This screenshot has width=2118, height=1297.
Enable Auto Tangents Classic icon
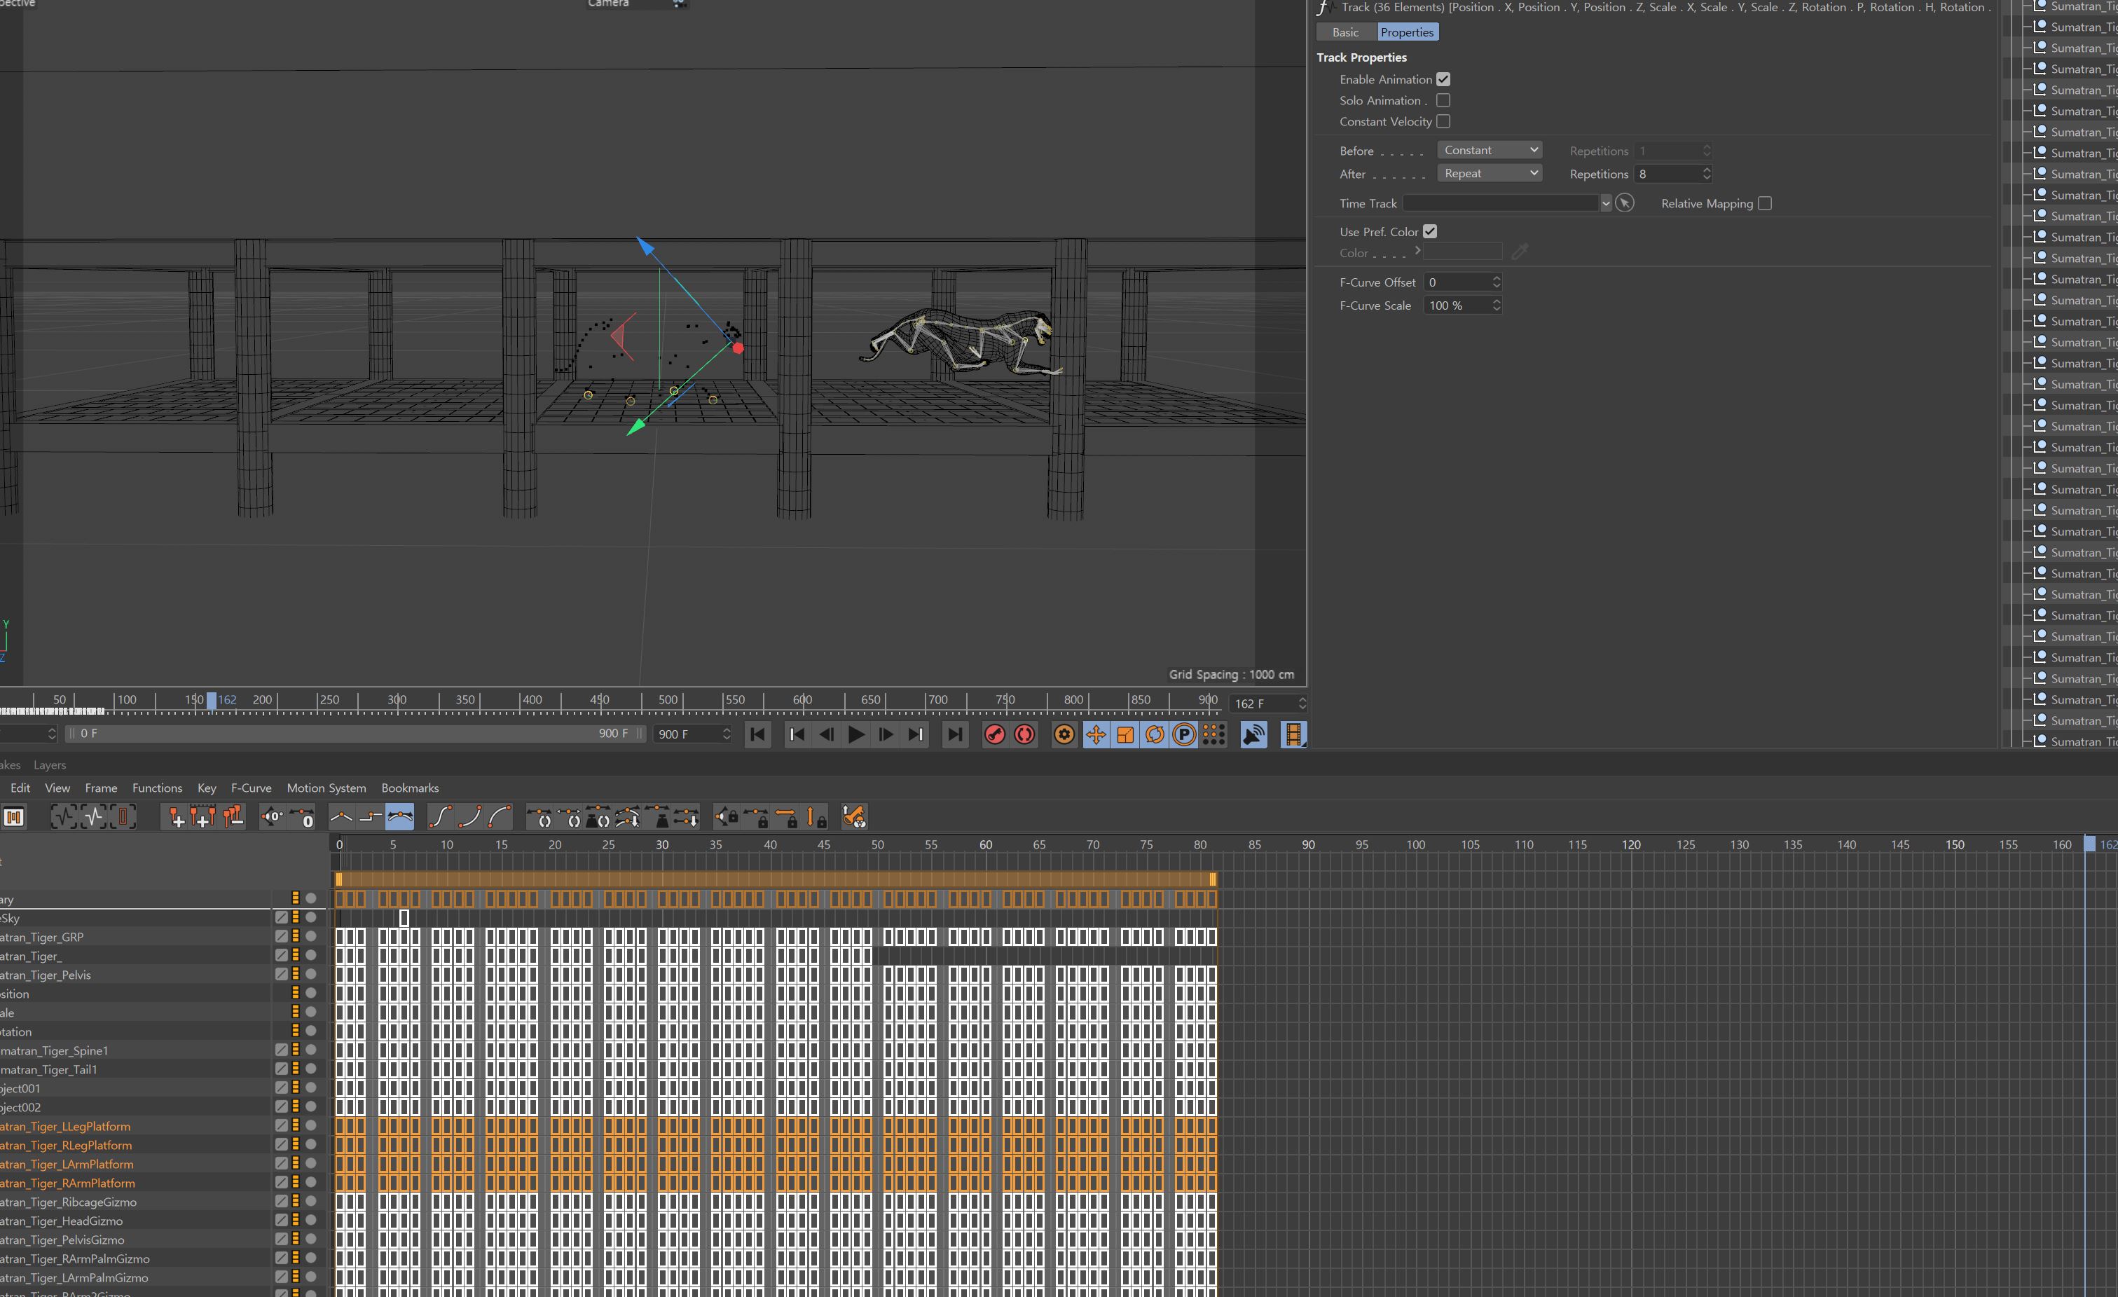(x=539, y=816)
